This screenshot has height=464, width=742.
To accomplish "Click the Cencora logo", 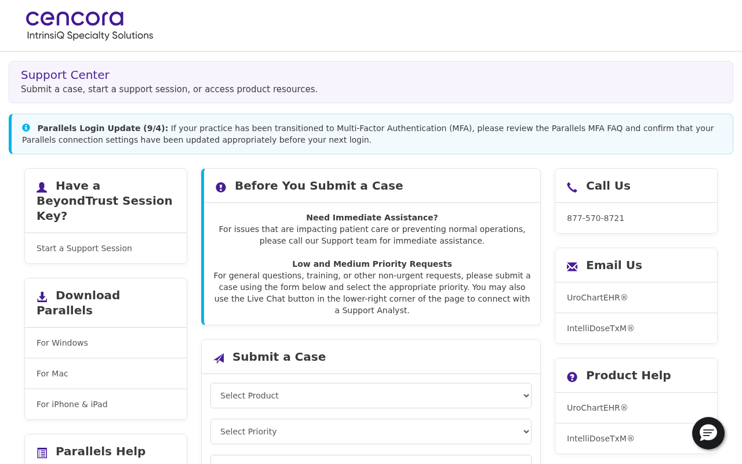I will [x=89, y=26].
